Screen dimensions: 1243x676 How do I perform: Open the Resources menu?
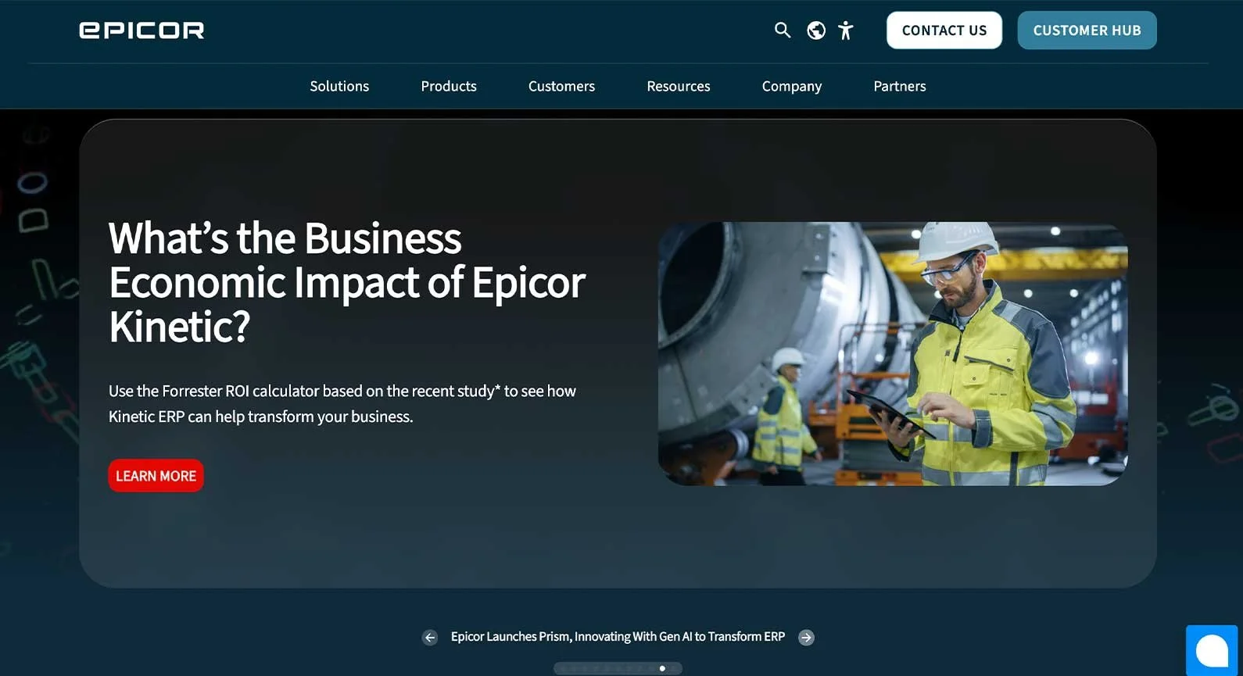tap(679, 86)
